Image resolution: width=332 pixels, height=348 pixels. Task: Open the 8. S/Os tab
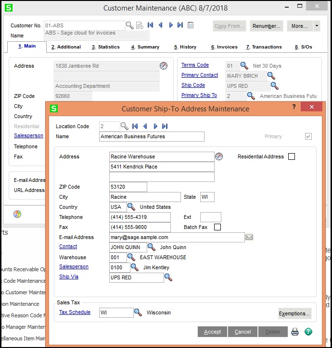click(x=304, y=47)
